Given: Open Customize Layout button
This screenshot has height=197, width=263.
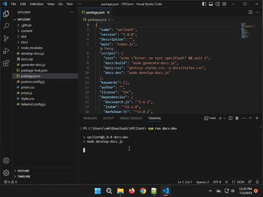Looking at the screenshot, I should click(x=224, y=4).
